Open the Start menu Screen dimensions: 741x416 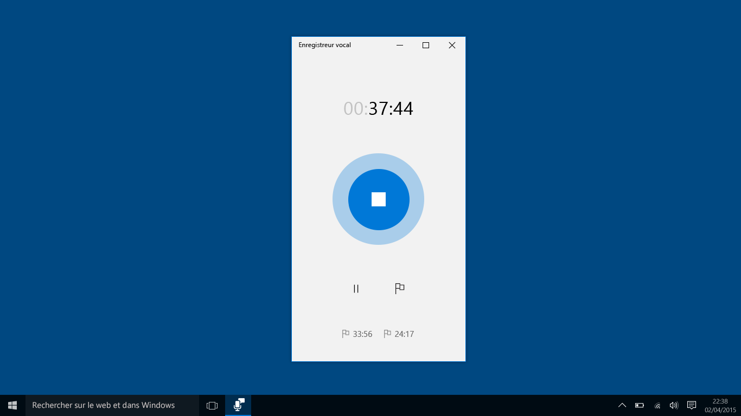click(11, 405)
